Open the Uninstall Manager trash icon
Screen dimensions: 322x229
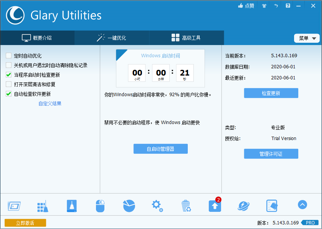pyautogui.click(x=186, y=205)
